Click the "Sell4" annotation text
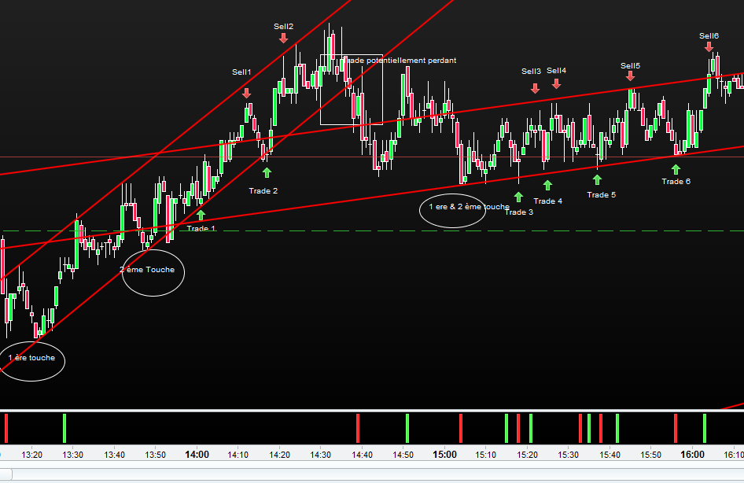This screenshot has height=483, width=744. tap(556, 71)
